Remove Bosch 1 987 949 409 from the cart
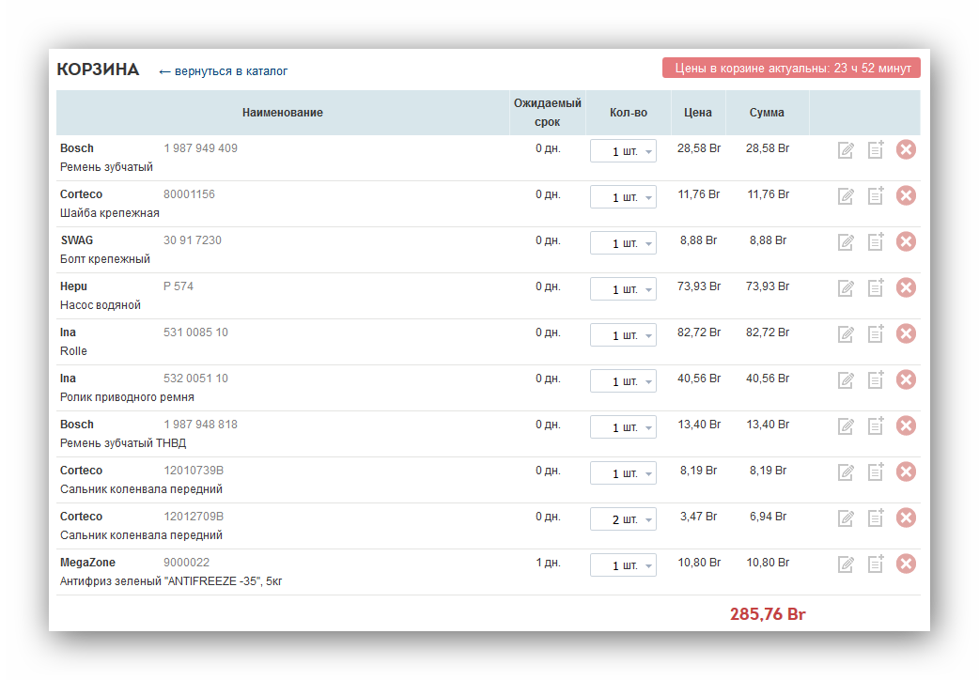 pos(906,150)
